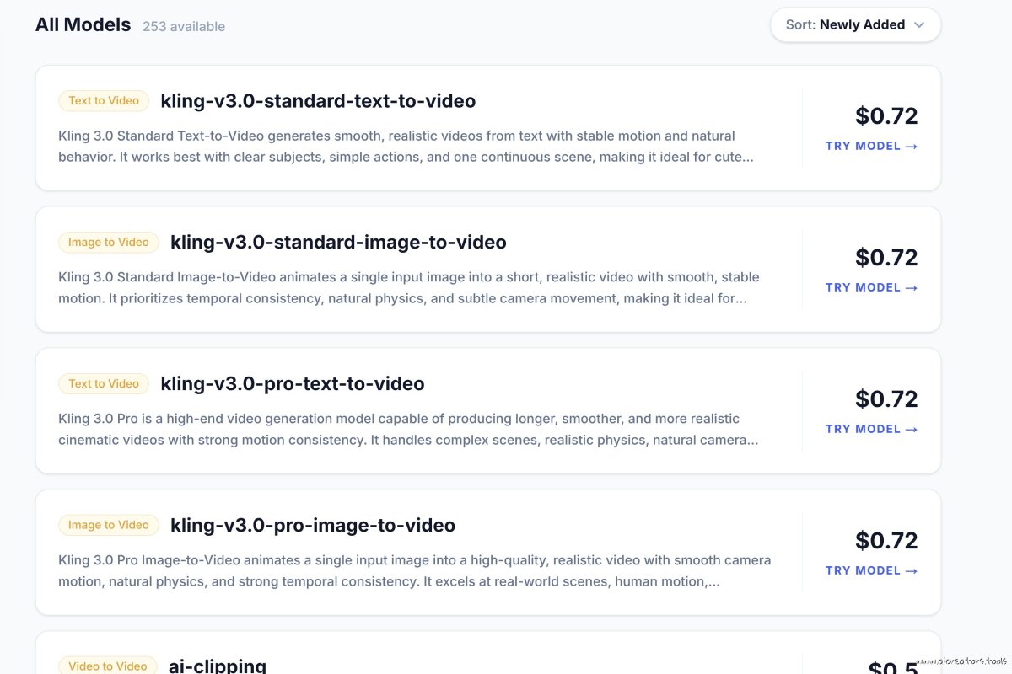This screenshot has height=674, width=1012.
Task: Click the Text to Video tag on kling-v3.0-standard-text-to-video
Action: pyautogui.click(x=104, y=101)
